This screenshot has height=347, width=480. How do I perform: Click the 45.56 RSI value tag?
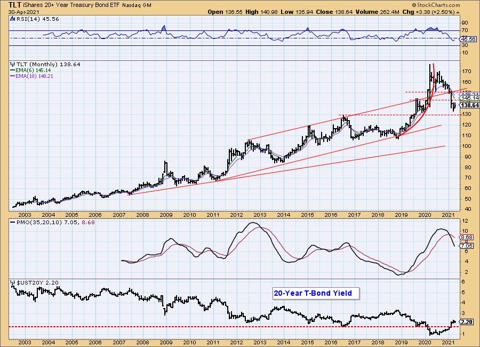click(x=468, y=39)
